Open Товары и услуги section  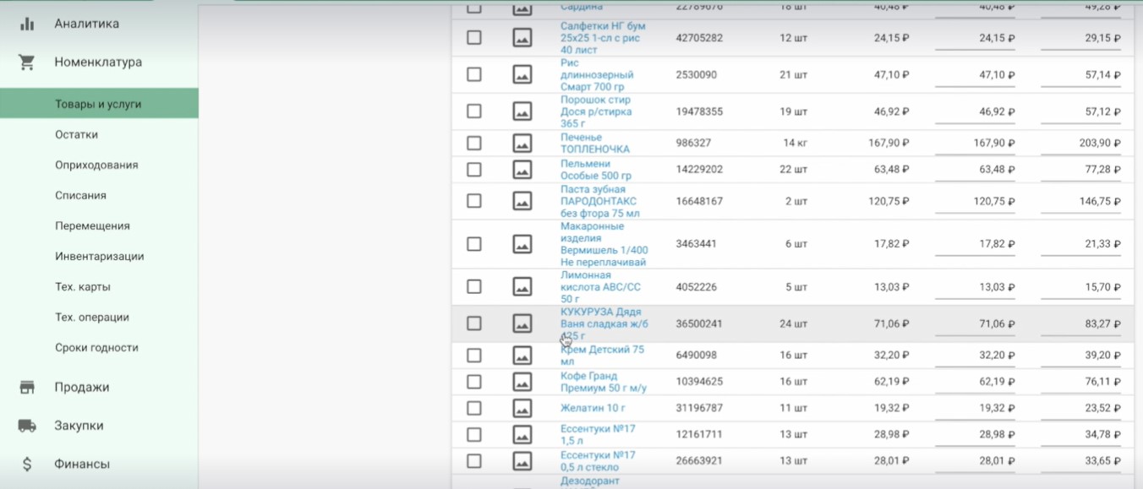(x=99, y=104)
